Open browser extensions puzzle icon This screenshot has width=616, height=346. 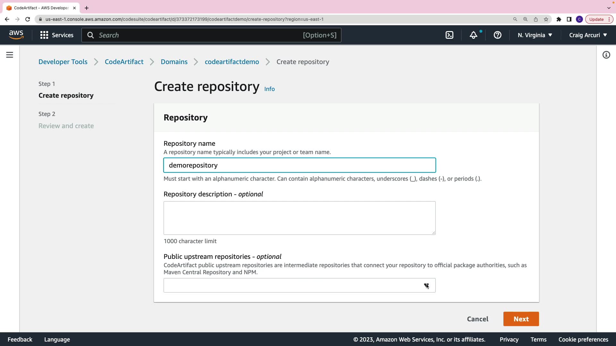(559, 19)
